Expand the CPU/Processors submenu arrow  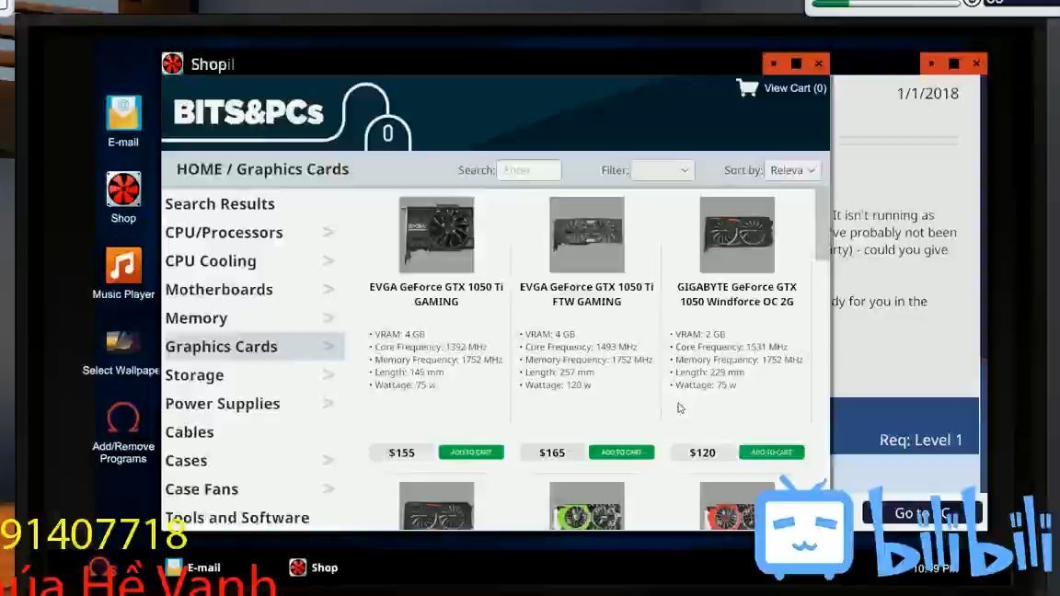(x=328, y=233)
